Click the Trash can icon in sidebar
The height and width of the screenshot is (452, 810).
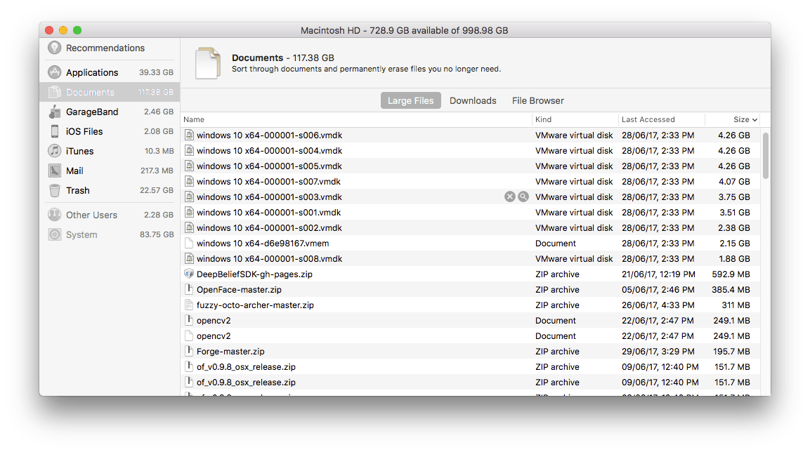[x=54, y=190]
